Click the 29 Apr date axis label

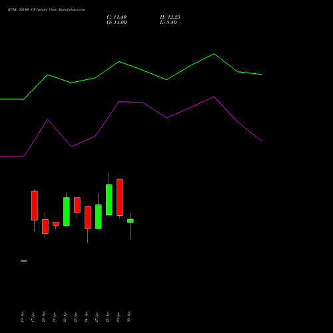(118, 317)
